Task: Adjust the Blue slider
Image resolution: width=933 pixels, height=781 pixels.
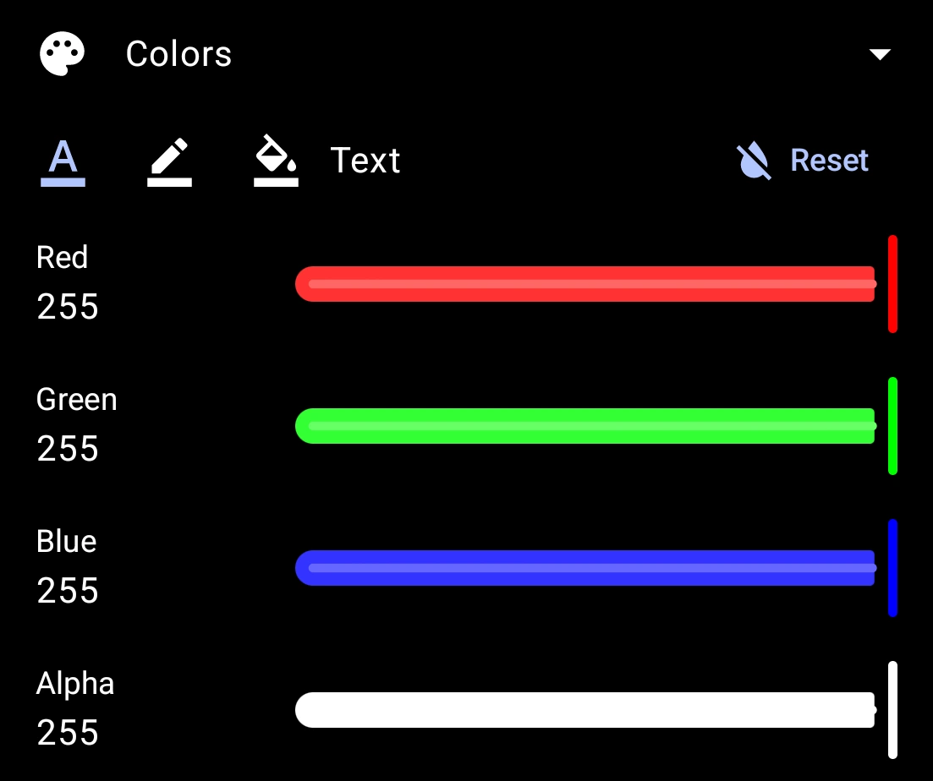Action: click(585, 568)
